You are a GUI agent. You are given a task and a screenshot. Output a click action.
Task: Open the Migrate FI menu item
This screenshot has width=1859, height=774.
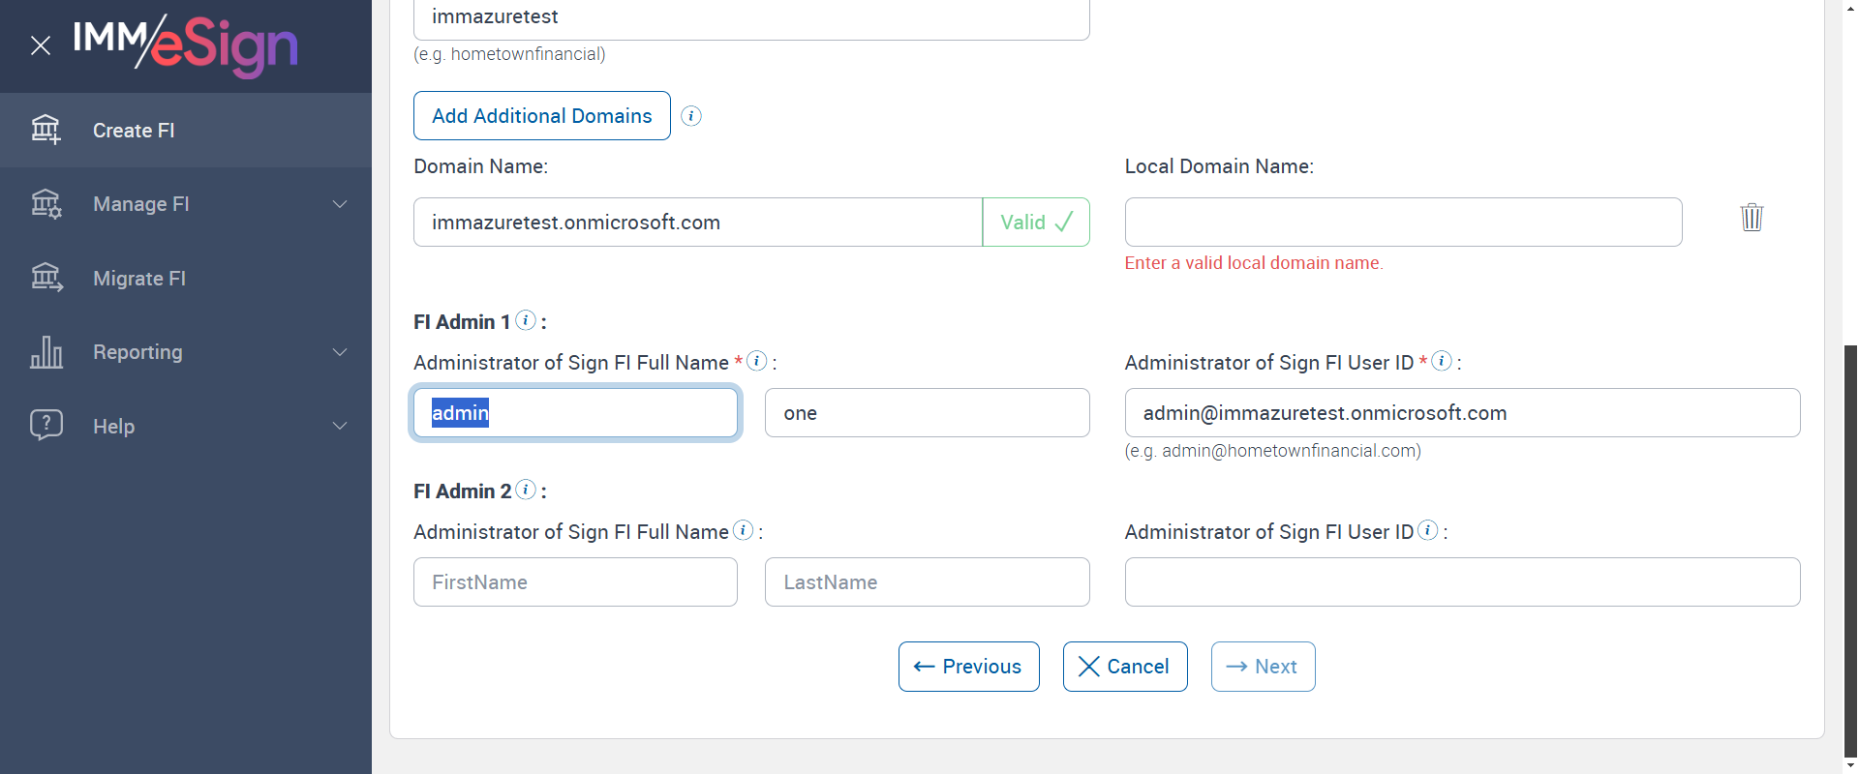click(x=139, y=279)
